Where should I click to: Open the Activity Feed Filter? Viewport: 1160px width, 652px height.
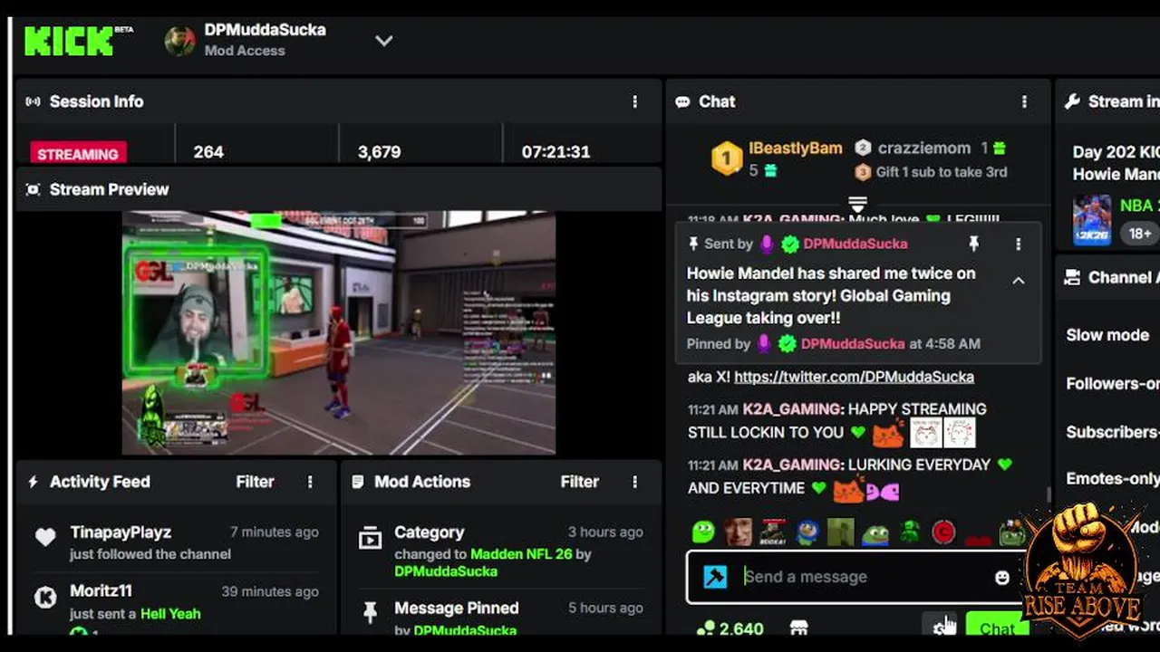click(x=255, y=482)
